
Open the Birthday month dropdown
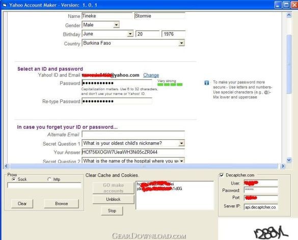[x=130, y=34]
